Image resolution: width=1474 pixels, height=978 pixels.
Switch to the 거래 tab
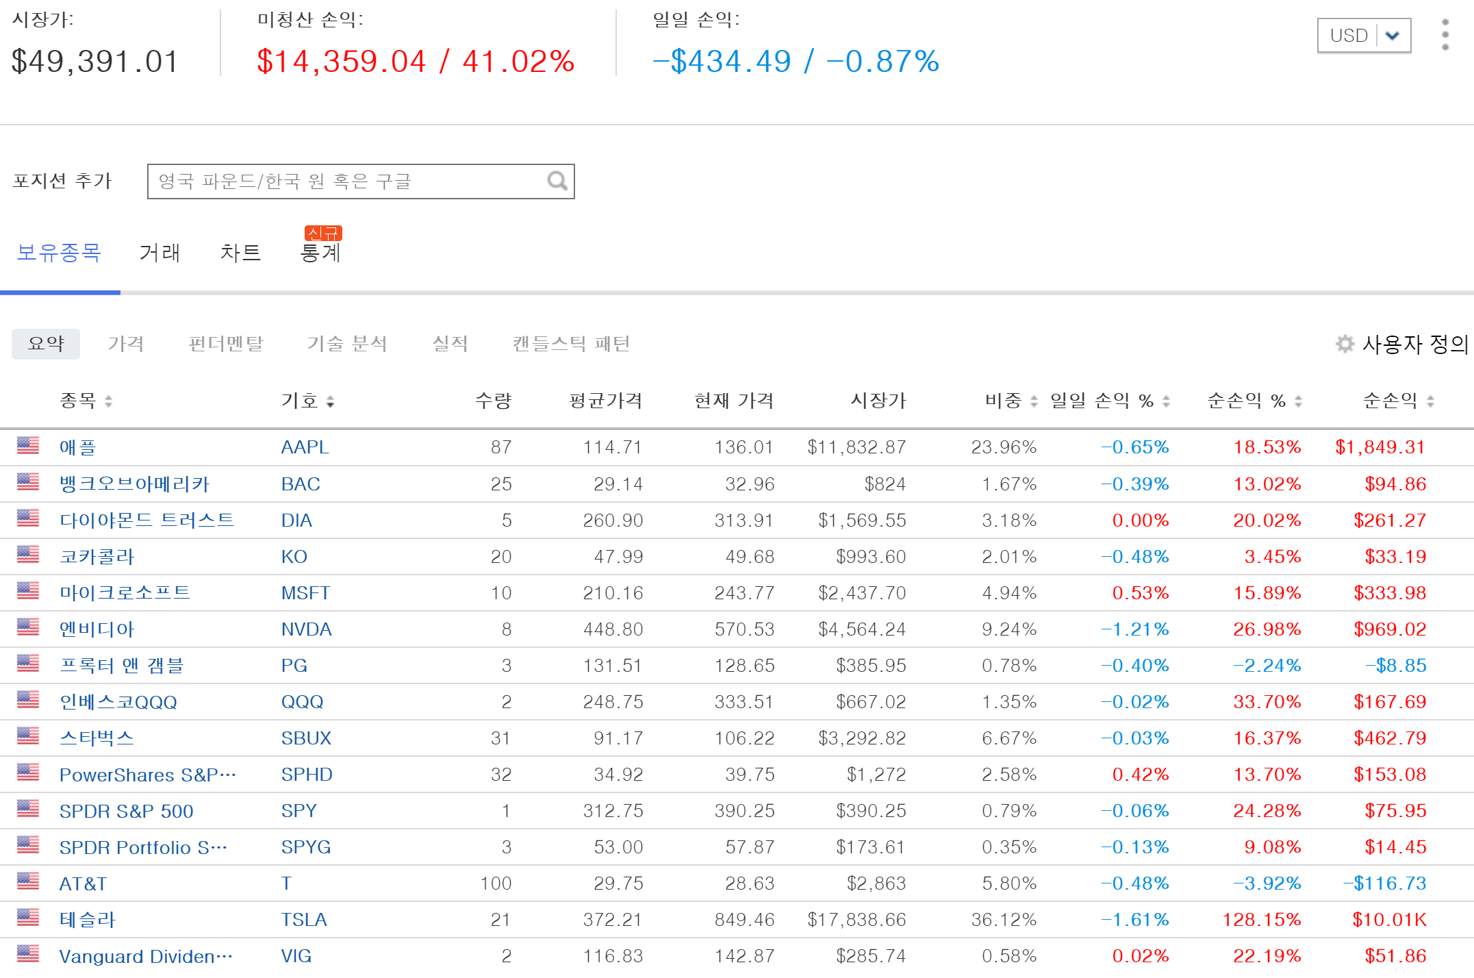pyautogui.click(x=160, y=253)
